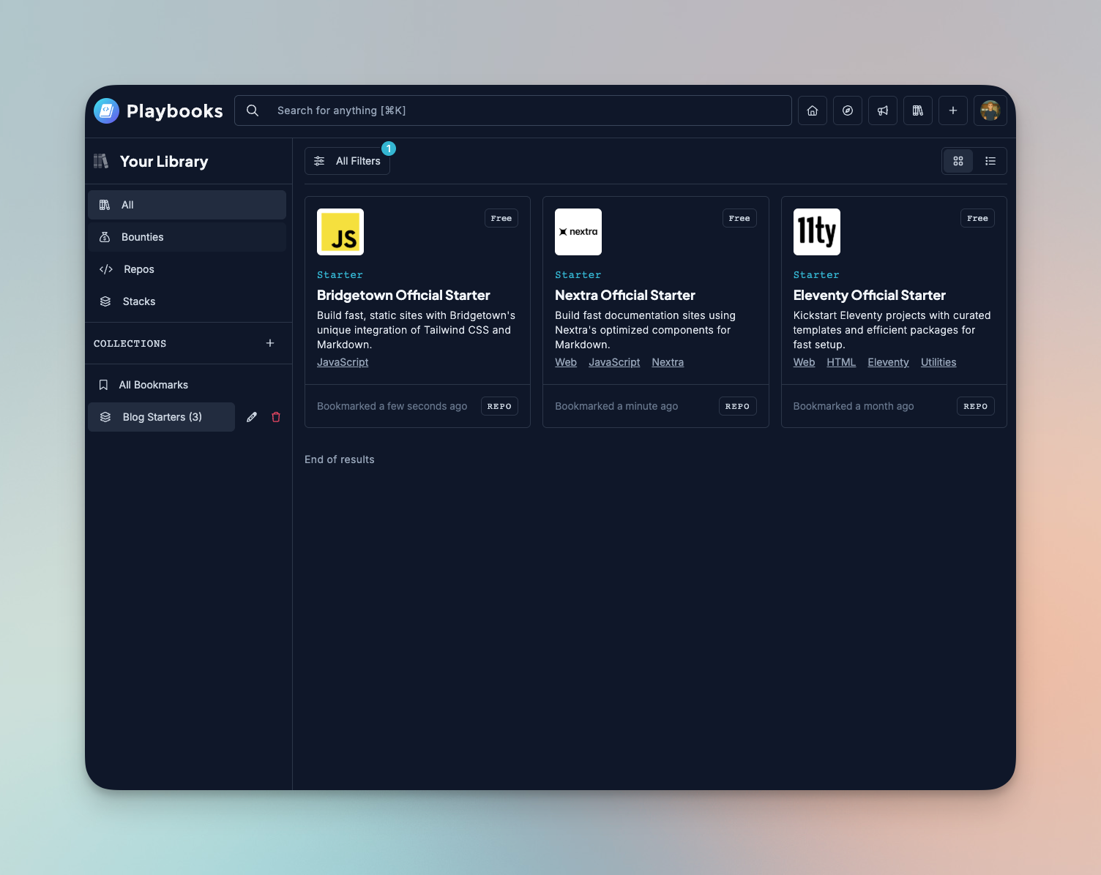Viewport: 1101px width, 875px height.
Task: Switch to list view
Action: pos(990,161)
